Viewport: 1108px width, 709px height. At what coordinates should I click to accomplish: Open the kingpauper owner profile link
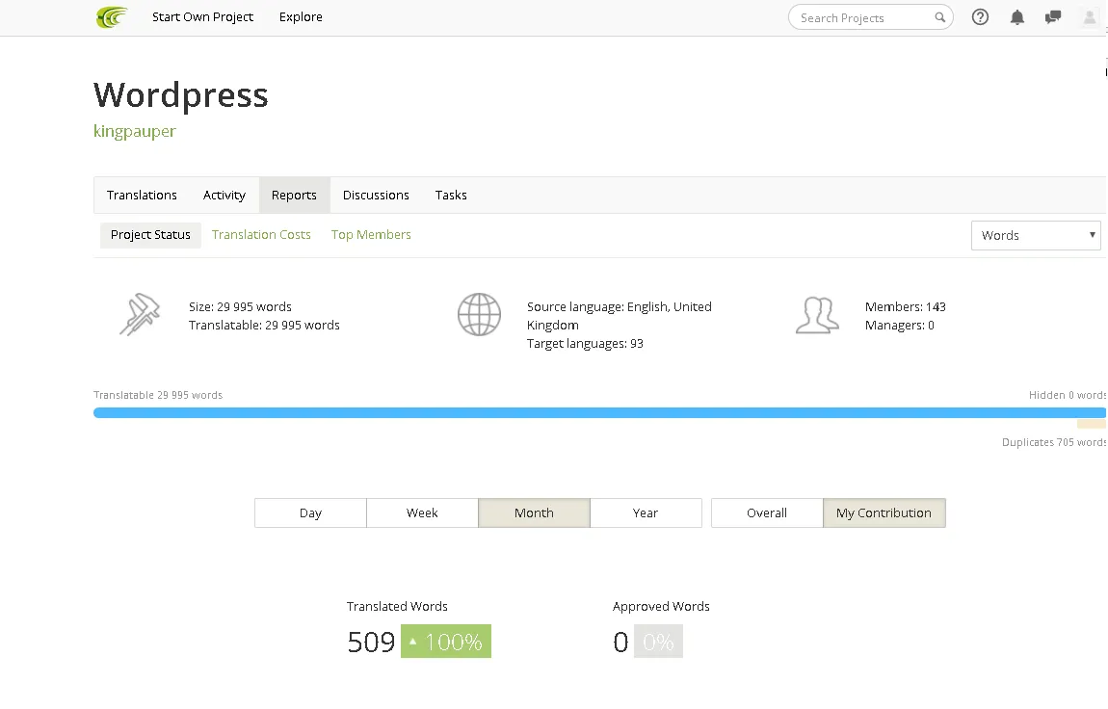click(134, 131)
